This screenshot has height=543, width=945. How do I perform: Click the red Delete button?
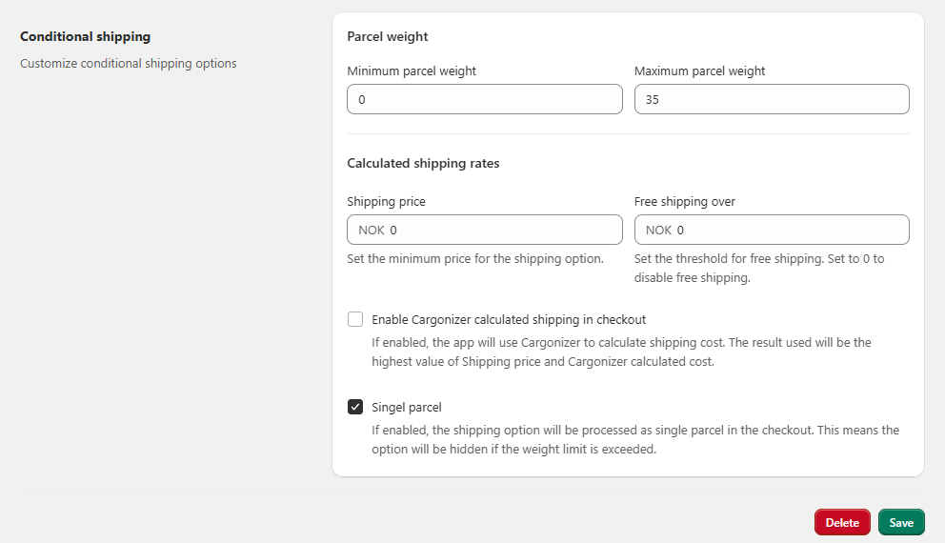click(x=842, y=522)
